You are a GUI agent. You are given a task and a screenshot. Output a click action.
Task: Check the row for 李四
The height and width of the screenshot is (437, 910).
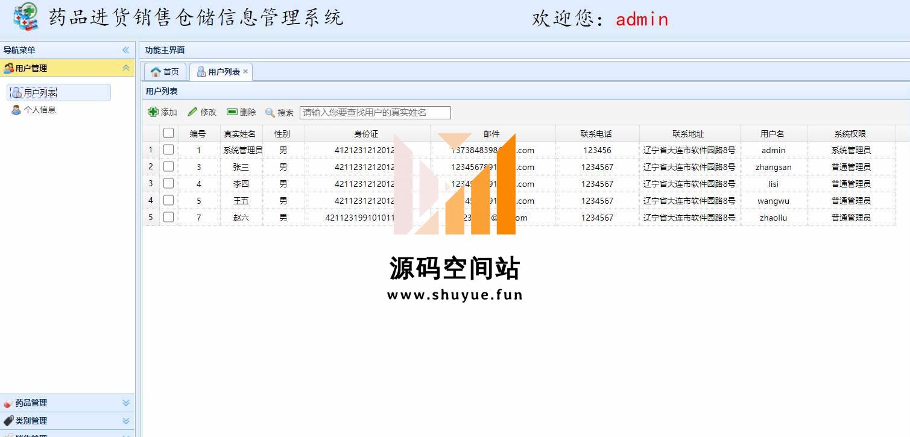coord(168,183)
